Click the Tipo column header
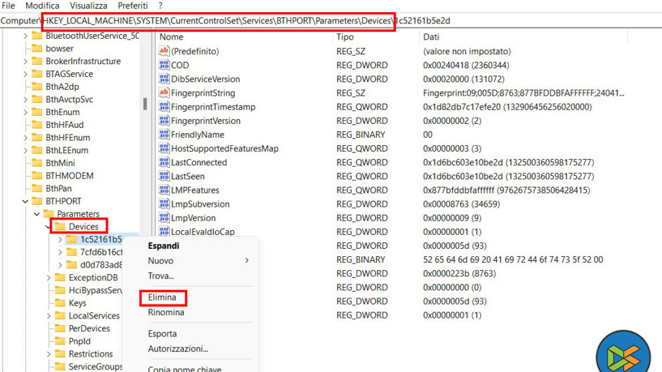662x372 pixels. [x=345, y=37]
